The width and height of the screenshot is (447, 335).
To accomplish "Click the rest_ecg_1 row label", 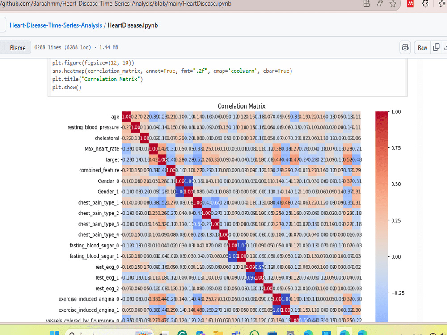I will click(x=107, y=278).
